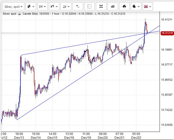The image size is (174, 140).
Task: Click the 09:00 Dec/20 time axis label
Action: point(103,136)
